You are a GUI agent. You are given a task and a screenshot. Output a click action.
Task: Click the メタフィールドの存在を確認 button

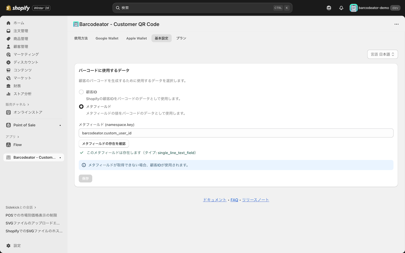(104, 143)
